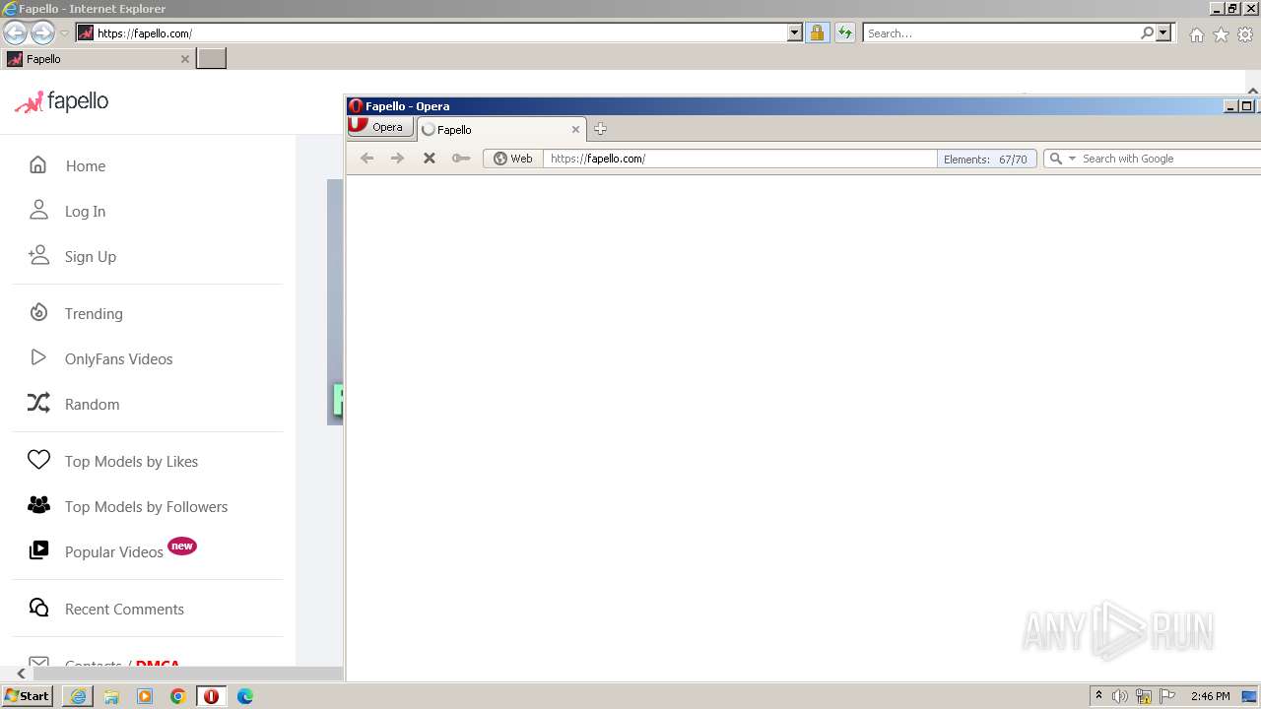Click the Web badge in the Opera address bar
This screenshot has height=709, width=1261.
coord(512,159)
